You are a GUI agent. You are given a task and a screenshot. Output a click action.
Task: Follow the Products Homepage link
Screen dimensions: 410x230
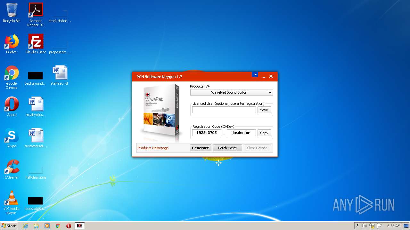click(153, 148)
